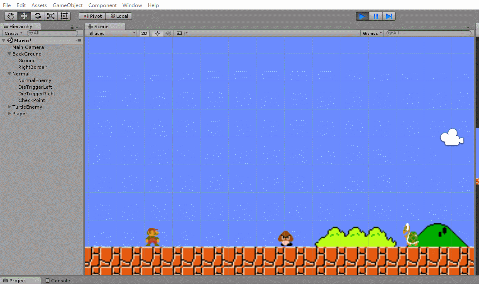
Task: Start Play mode
Action: pos(362,16)
